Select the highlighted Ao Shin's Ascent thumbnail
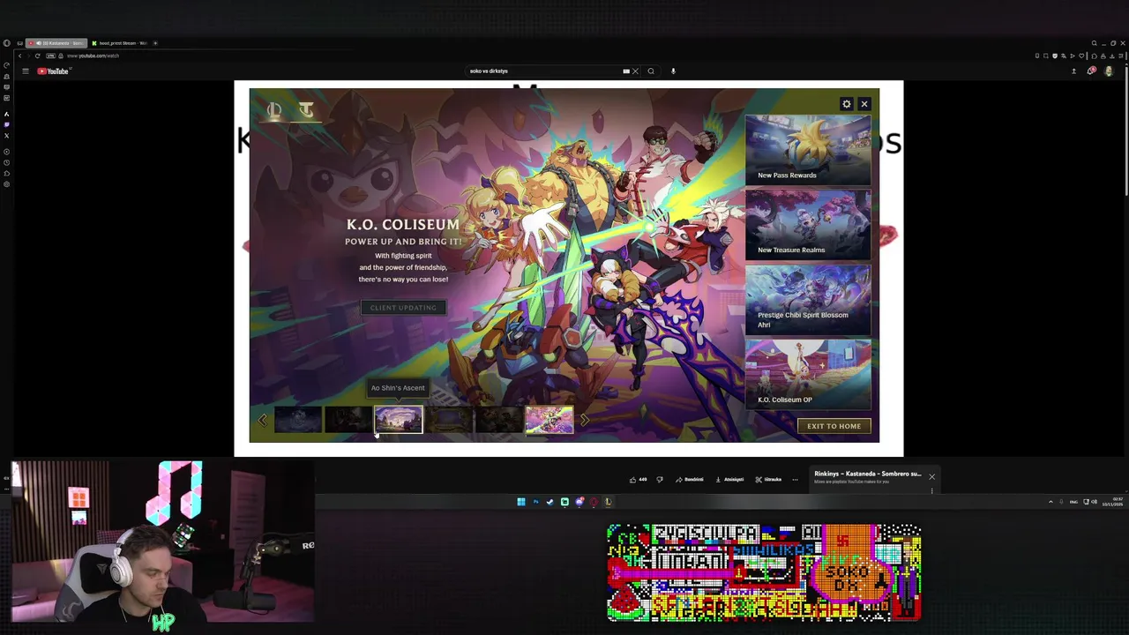Screen dimensions: 1129x635 coord(399,420)
